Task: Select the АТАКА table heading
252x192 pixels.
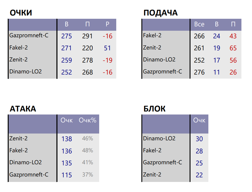Action: 23,109
